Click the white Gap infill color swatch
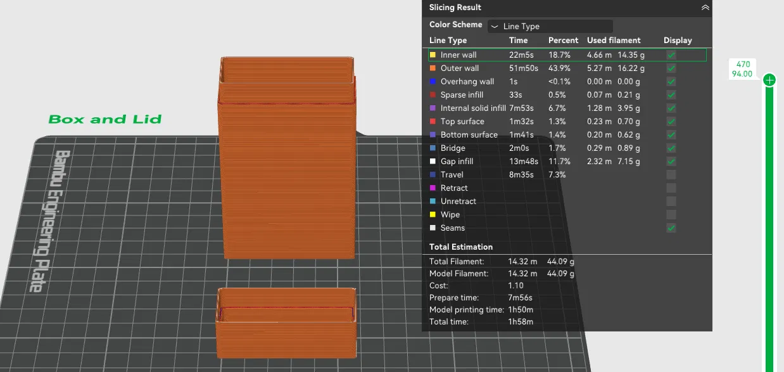 [x=433, y=162]
